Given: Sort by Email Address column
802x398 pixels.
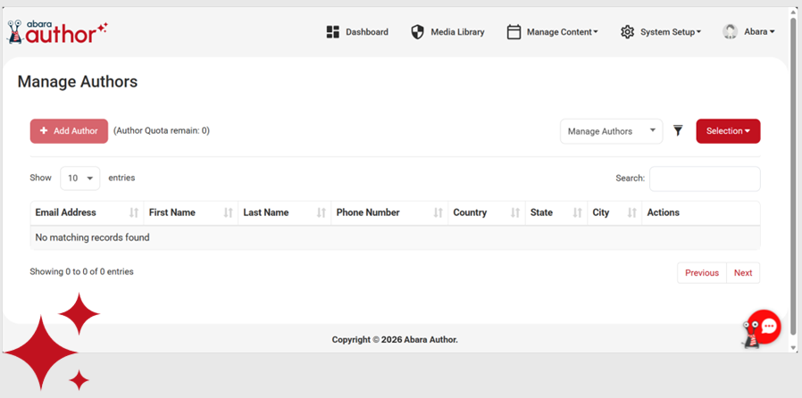Looking at the screenshot, I should (86, 212).
